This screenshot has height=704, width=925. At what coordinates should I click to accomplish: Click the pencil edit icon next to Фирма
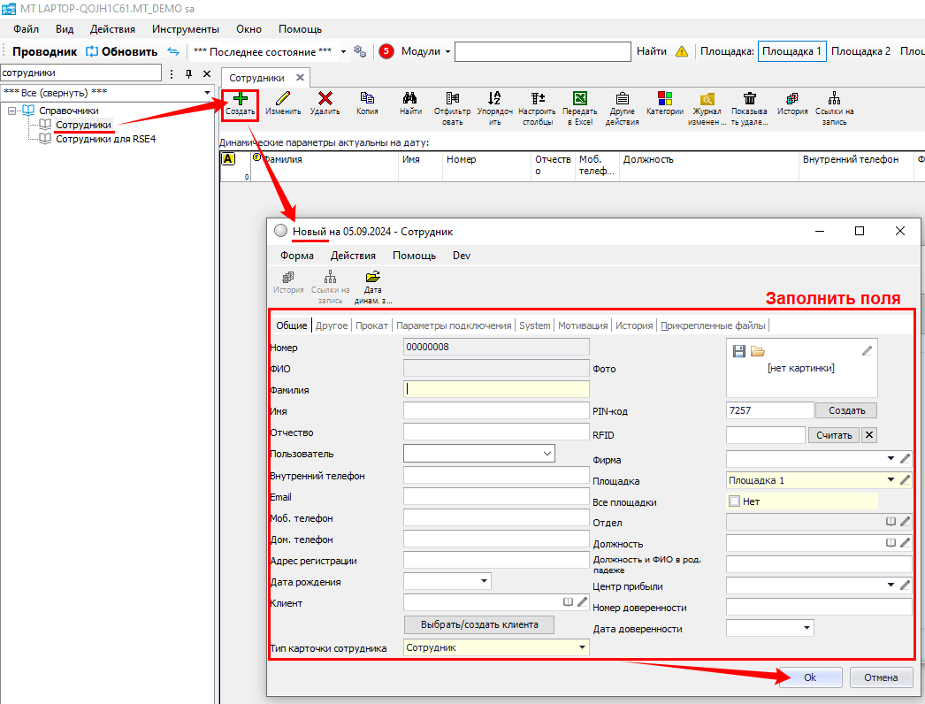[905, 459]
